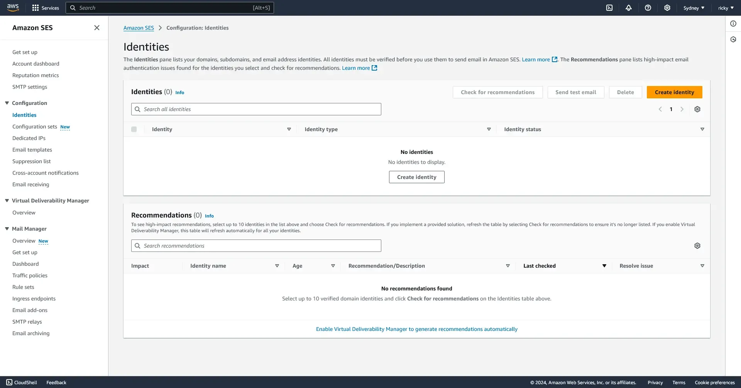The height and width of the screenshot is (388, 741).
Task: Open Account dashboard
Action: click(x=36, y=64)
